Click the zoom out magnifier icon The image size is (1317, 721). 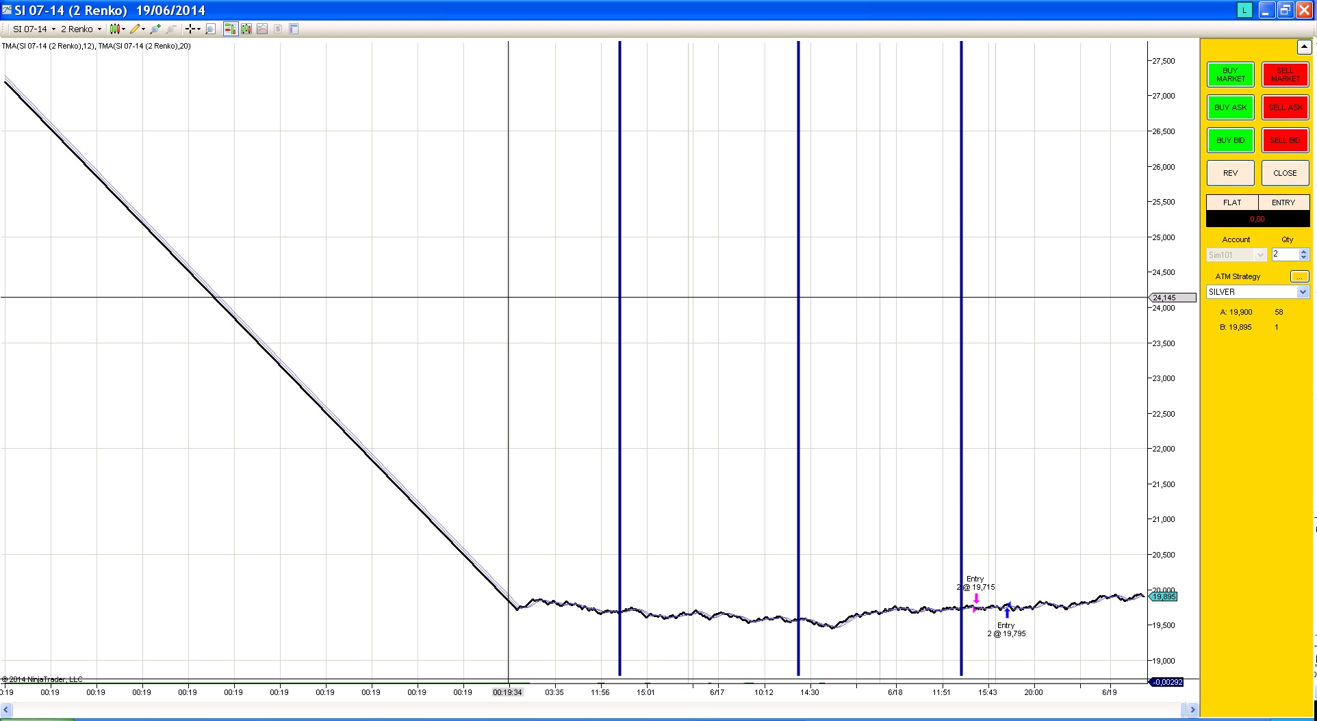coord(171,29)
